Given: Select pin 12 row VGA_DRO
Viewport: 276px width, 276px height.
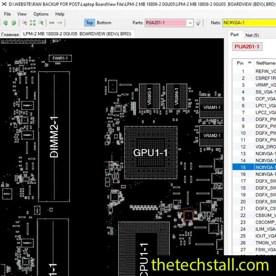Looking at the screenshot, I should pos(254,147).
